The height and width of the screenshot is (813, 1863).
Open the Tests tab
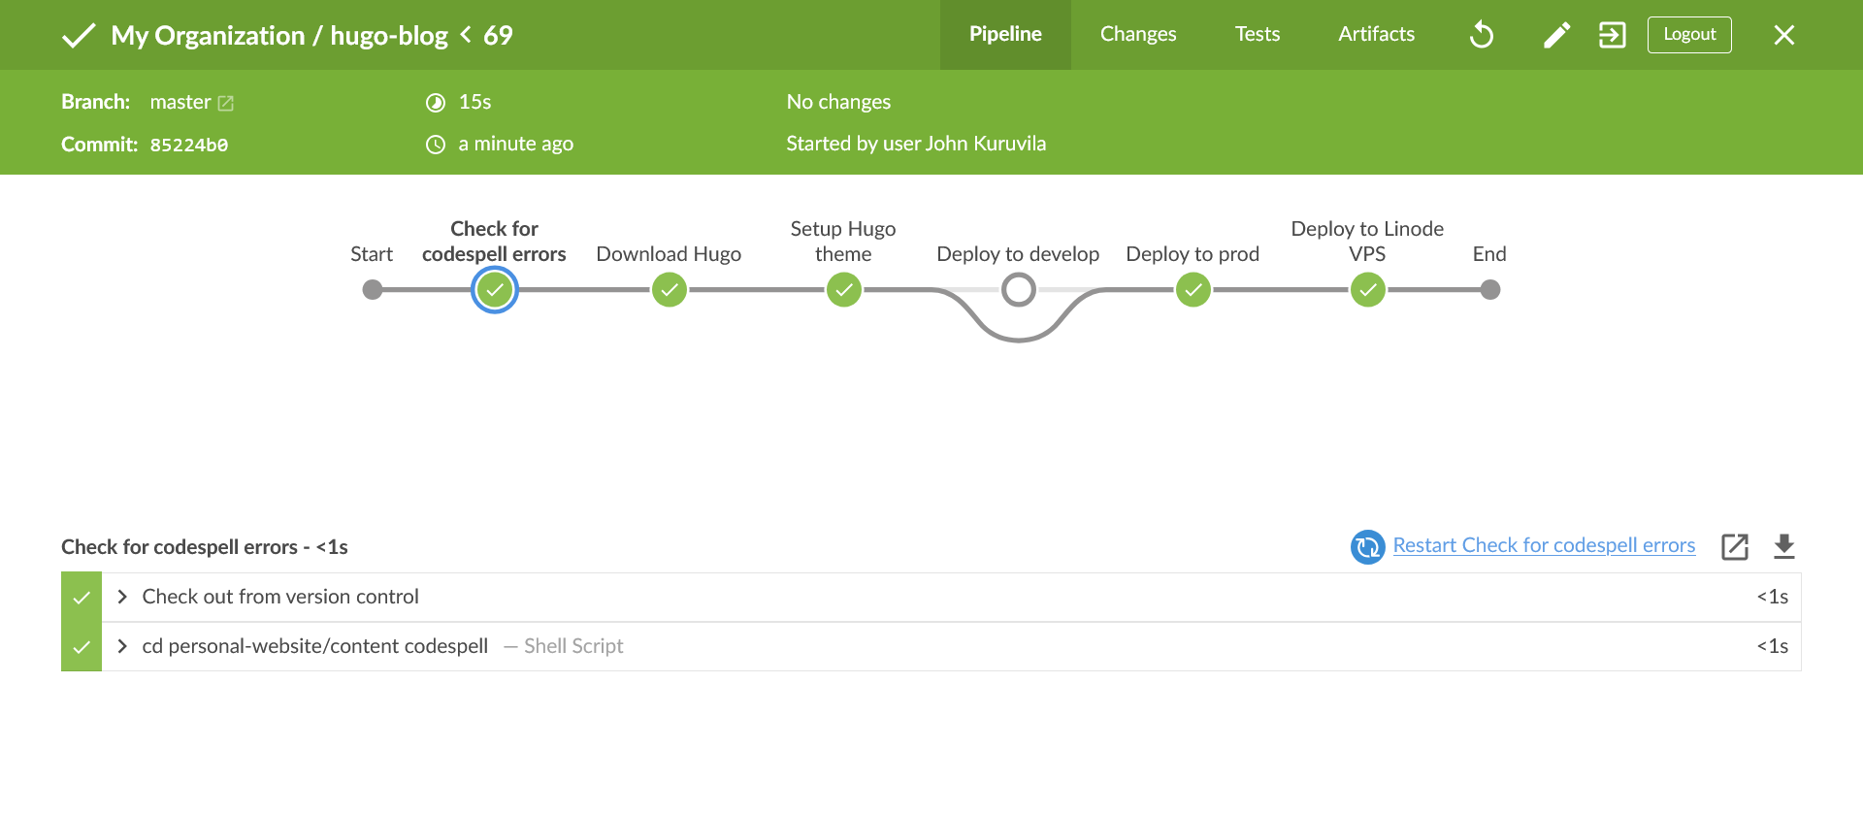(x=1258, y=34)
